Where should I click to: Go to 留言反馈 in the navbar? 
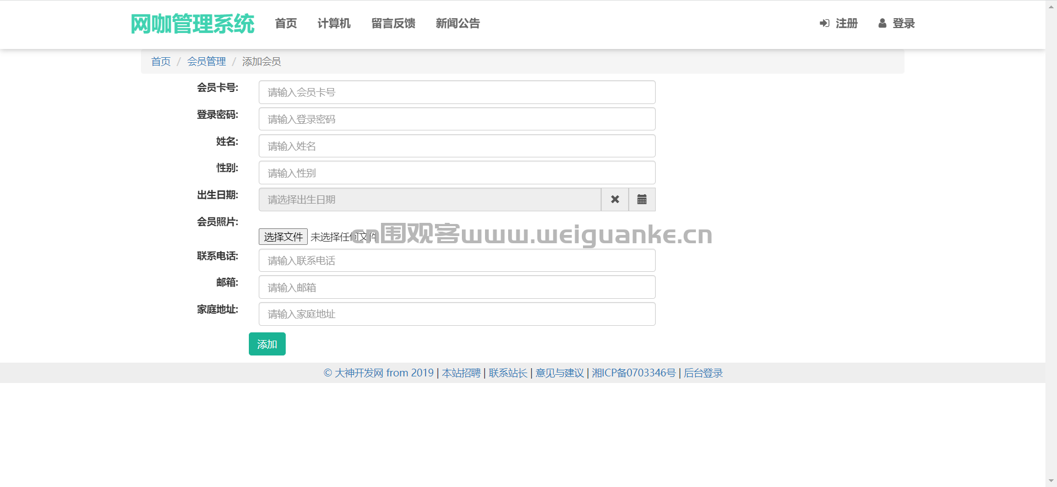pyautogui.click(x=393, y=23)
